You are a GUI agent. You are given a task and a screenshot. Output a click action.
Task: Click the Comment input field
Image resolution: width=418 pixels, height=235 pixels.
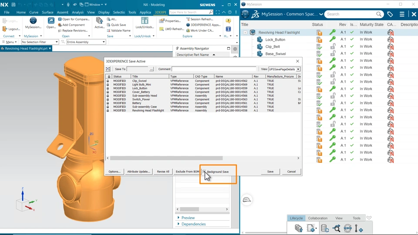click(214, 69)
